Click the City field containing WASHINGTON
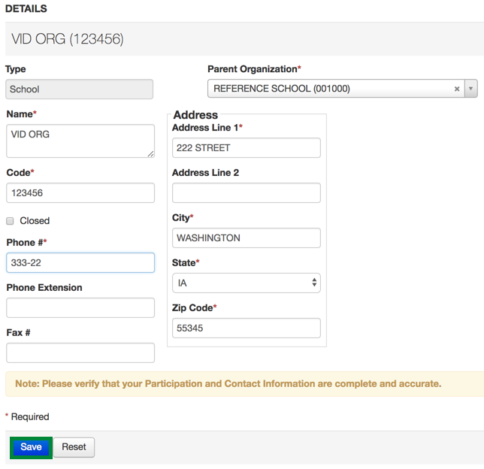The height and width of the screenshot is (469, 484). pos(246,238)
